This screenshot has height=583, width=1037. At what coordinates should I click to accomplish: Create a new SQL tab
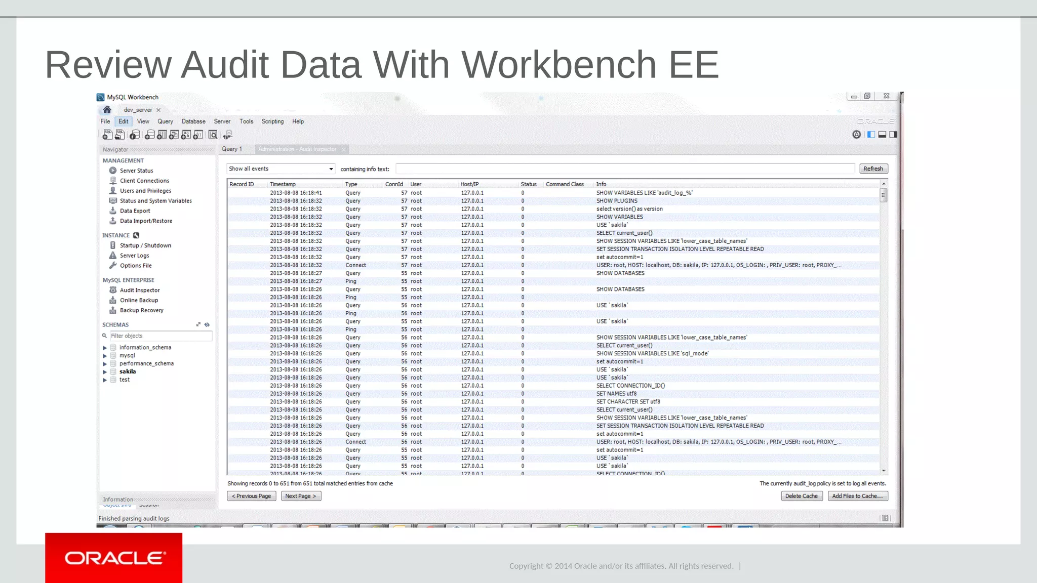107,135
